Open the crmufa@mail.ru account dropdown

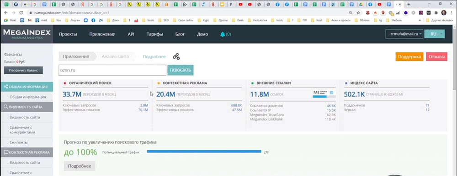404,34
